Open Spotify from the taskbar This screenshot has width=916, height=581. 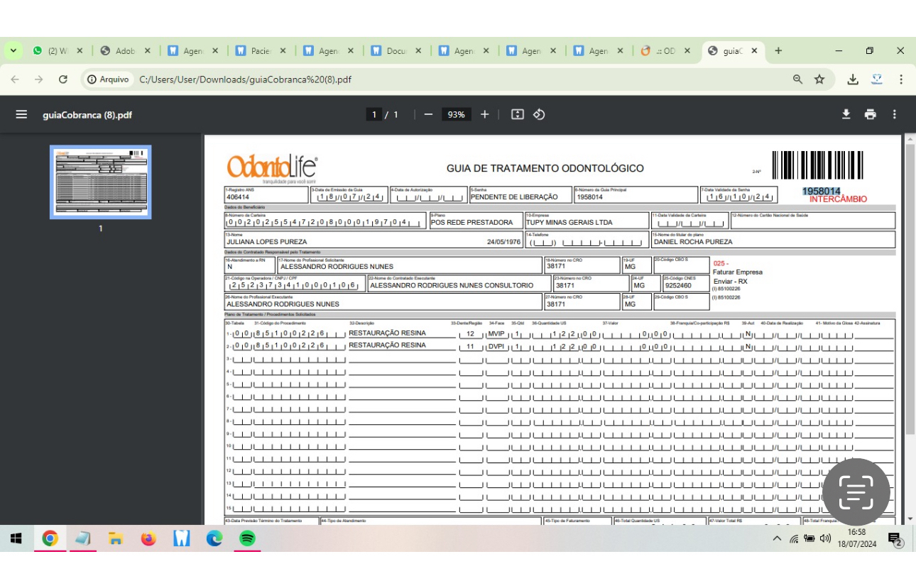tap(246, 539)
